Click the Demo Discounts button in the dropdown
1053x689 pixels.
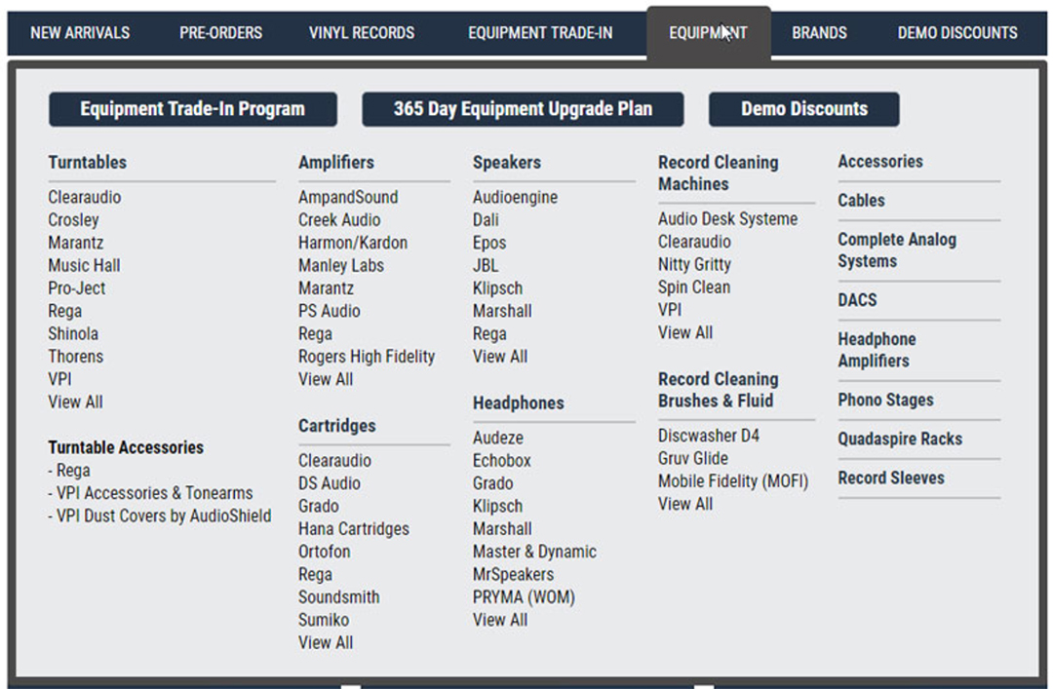click(803, 109)
